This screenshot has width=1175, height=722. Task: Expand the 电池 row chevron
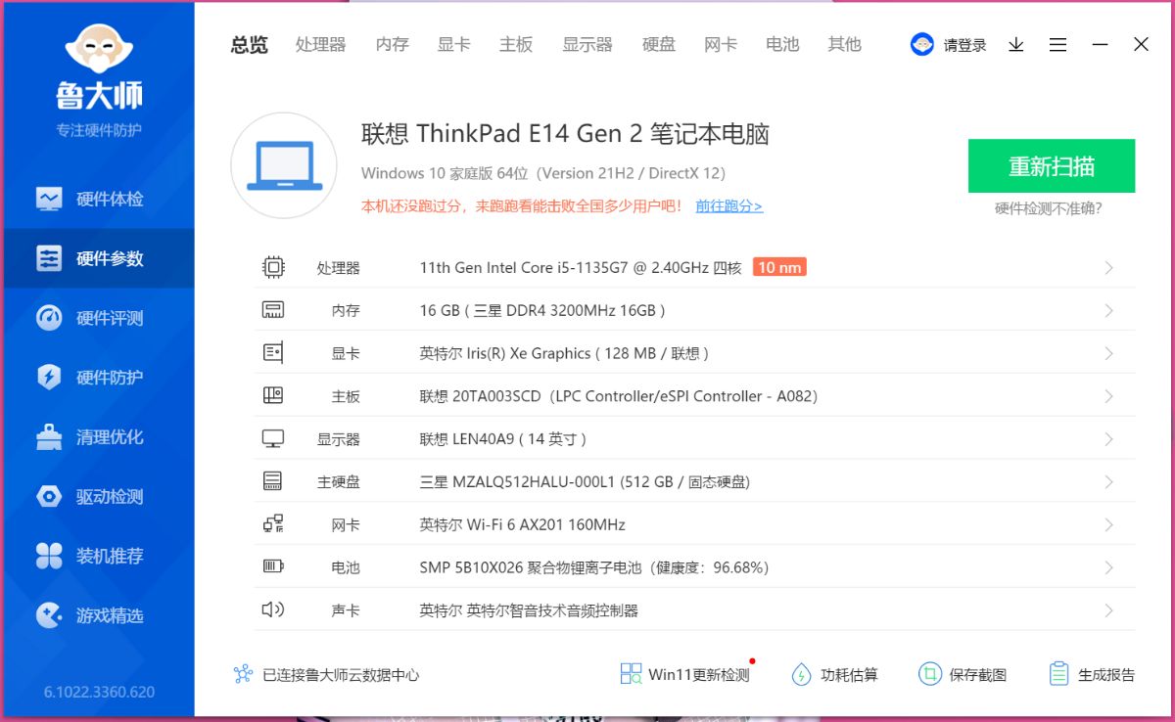(1108, 567)
